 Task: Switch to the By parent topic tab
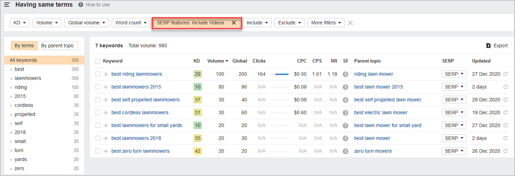tap(58, 46)
